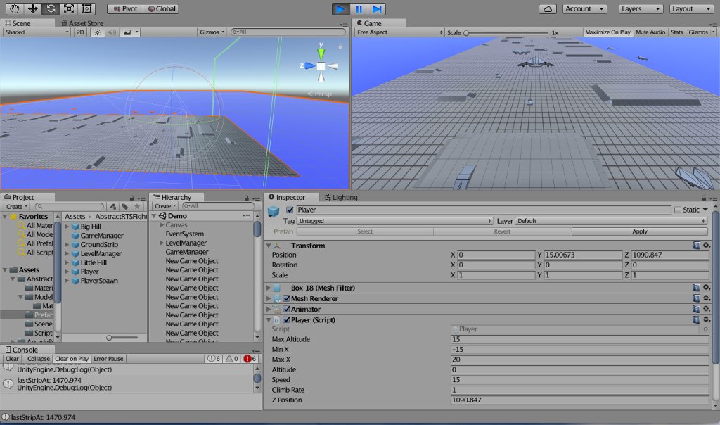
Task: Click the Play button
Action: (340, 9)
